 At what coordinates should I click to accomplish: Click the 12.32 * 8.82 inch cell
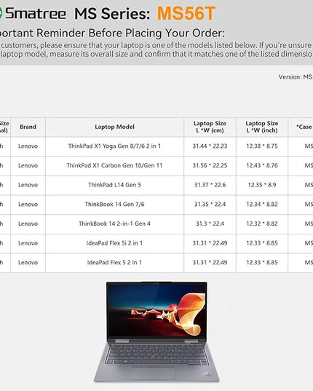click(262, 224)
